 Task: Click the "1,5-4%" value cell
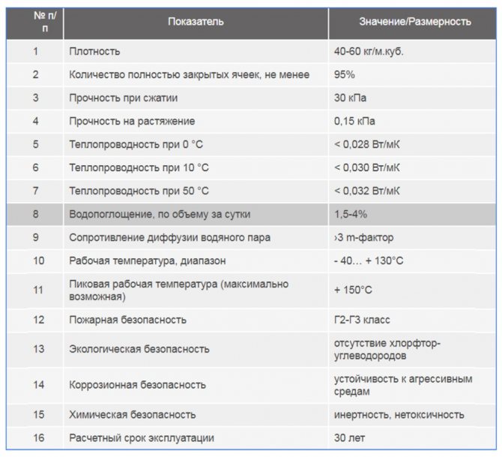coord(351,215)
